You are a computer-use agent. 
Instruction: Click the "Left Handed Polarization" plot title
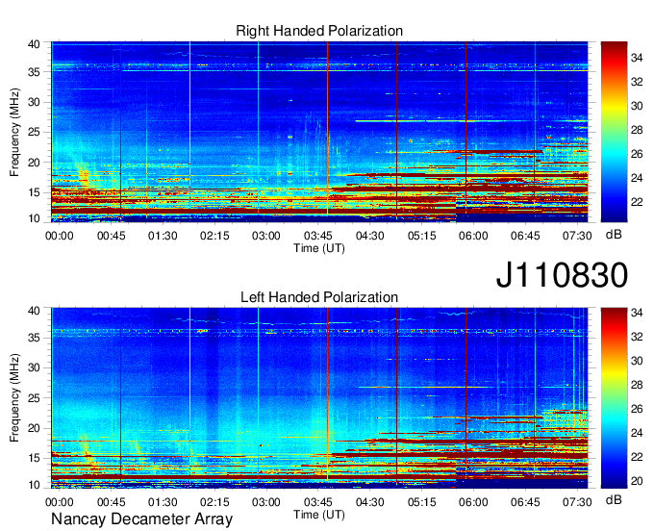[319, 297]
